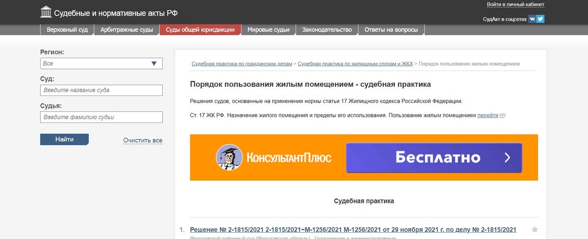Switch to Арбитражные суды tab
The width and height of the screenshot is (588, 239).
(127, 30)
